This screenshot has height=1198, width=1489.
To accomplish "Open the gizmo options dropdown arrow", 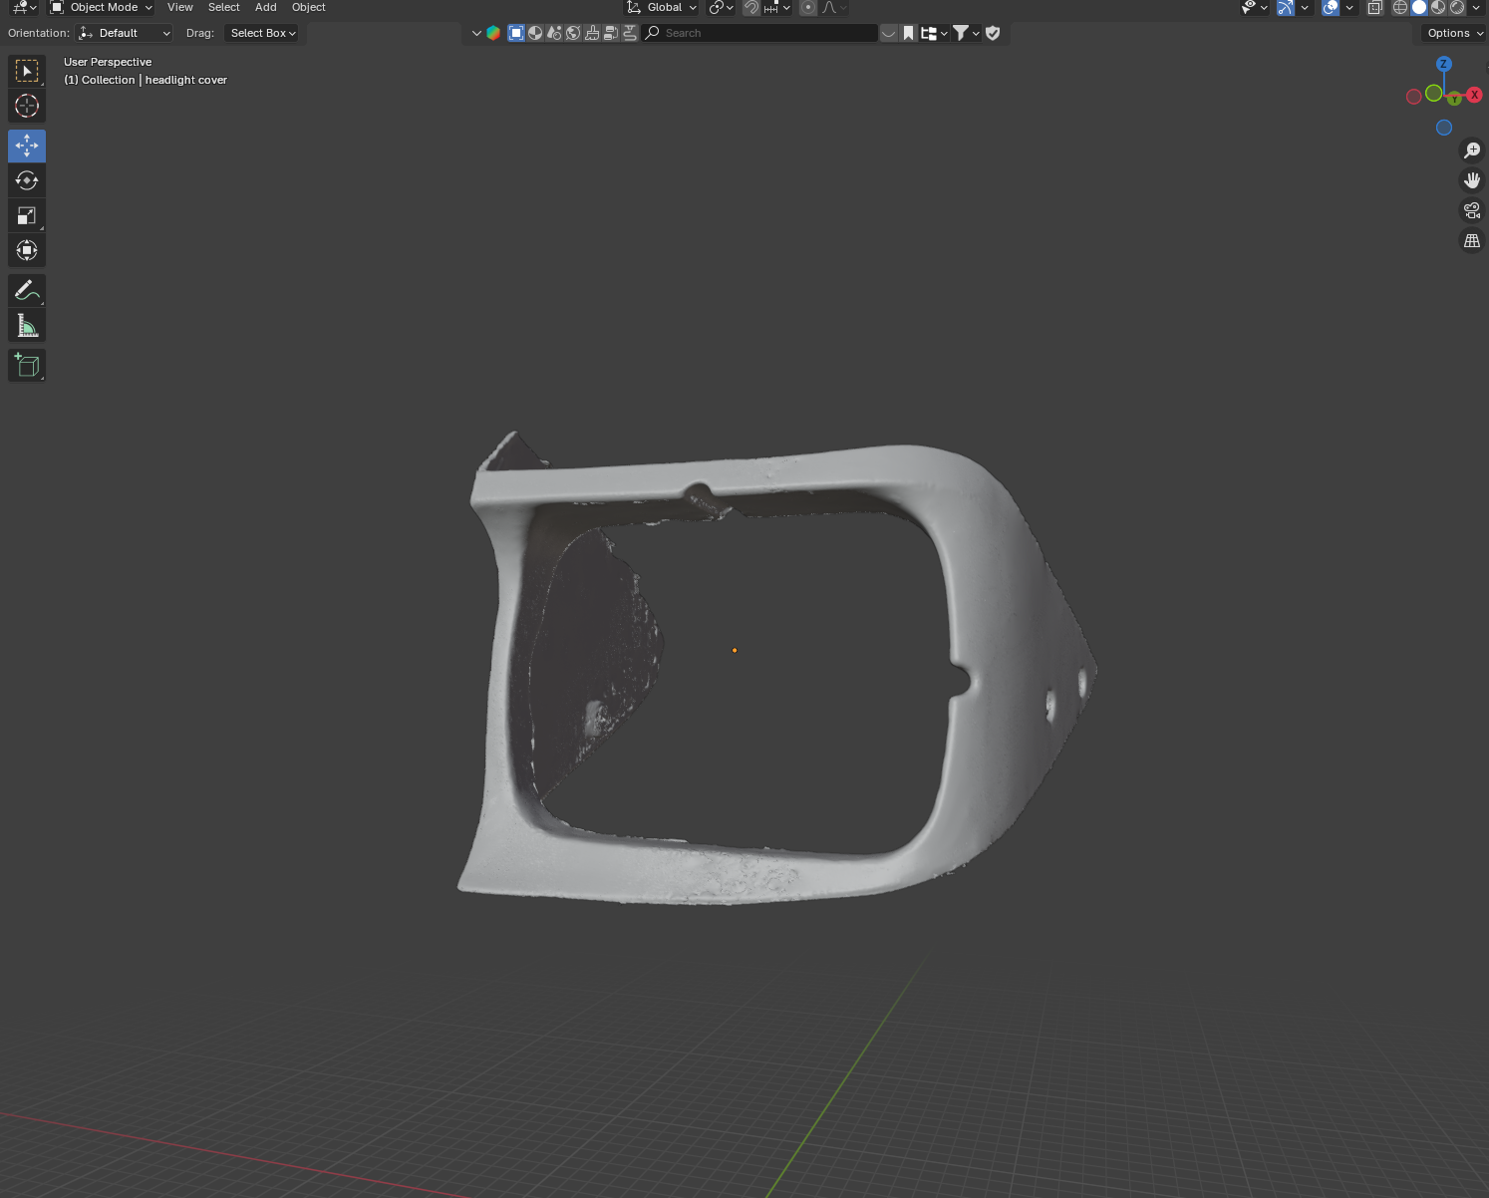I will click(1304, 8).
